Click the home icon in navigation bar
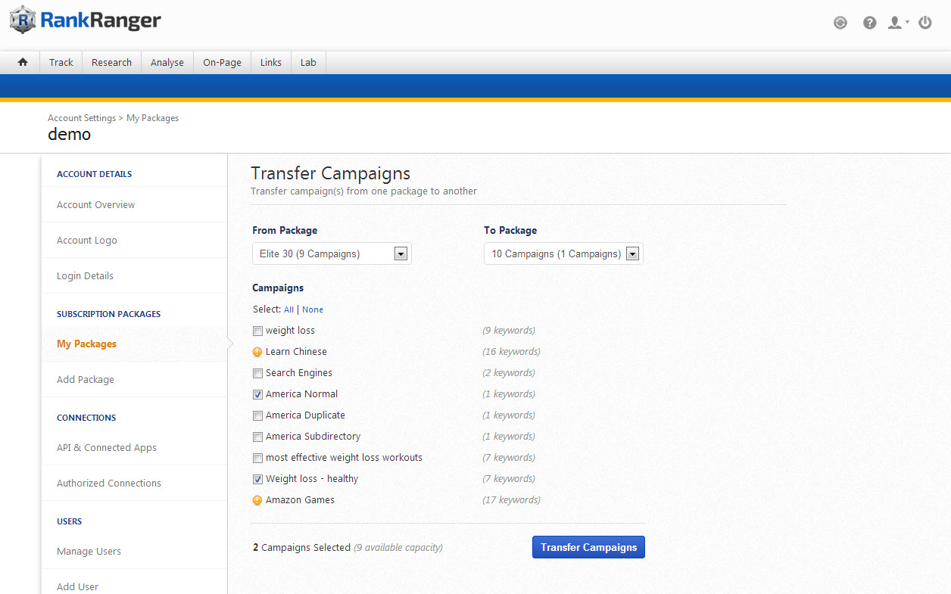The image size is (951, 594). tap(23, 62)
